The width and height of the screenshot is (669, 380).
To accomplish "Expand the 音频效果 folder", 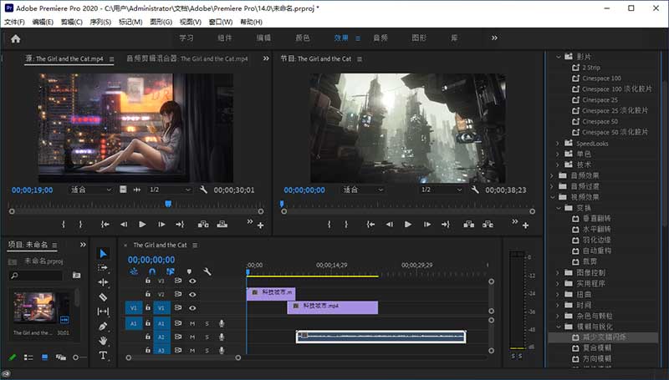I will click(x=552, y=175).
